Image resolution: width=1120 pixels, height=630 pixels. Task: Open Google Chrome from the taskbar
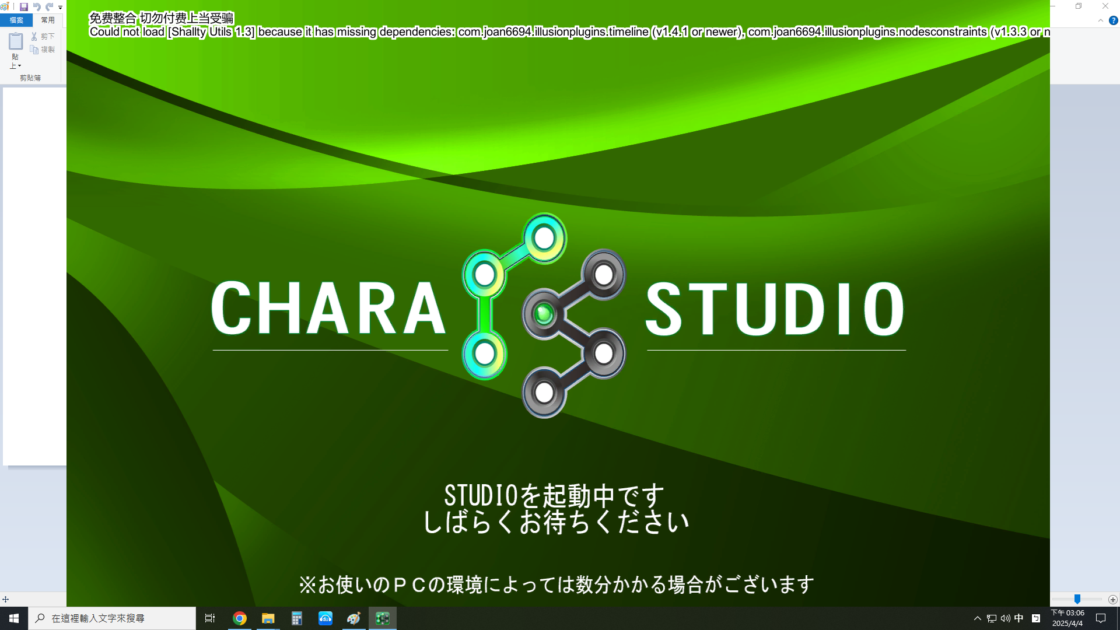pos(239,618)
